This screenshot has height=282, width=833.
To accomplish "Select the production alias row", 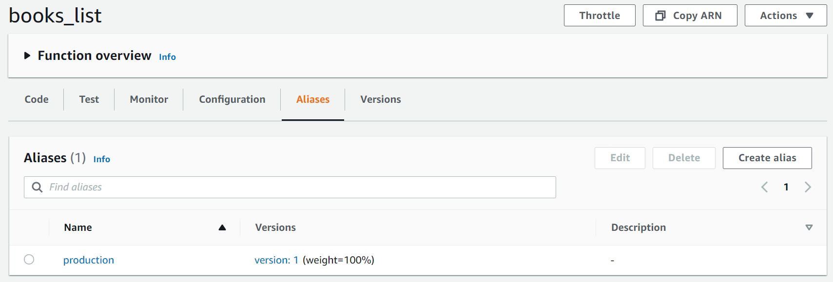I will click(29, 260).
